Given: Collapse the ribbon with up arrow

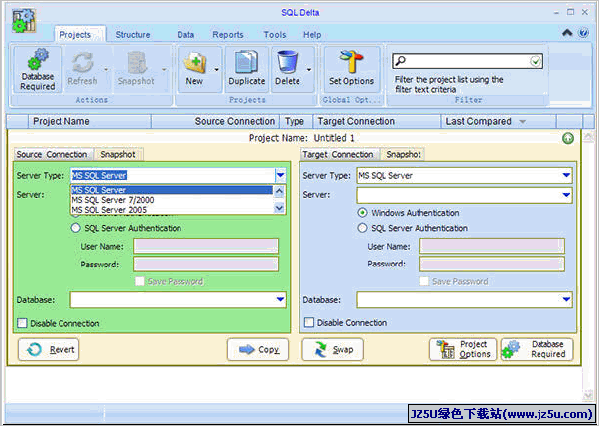Looking at the screenshot, I should click(567, 33).
